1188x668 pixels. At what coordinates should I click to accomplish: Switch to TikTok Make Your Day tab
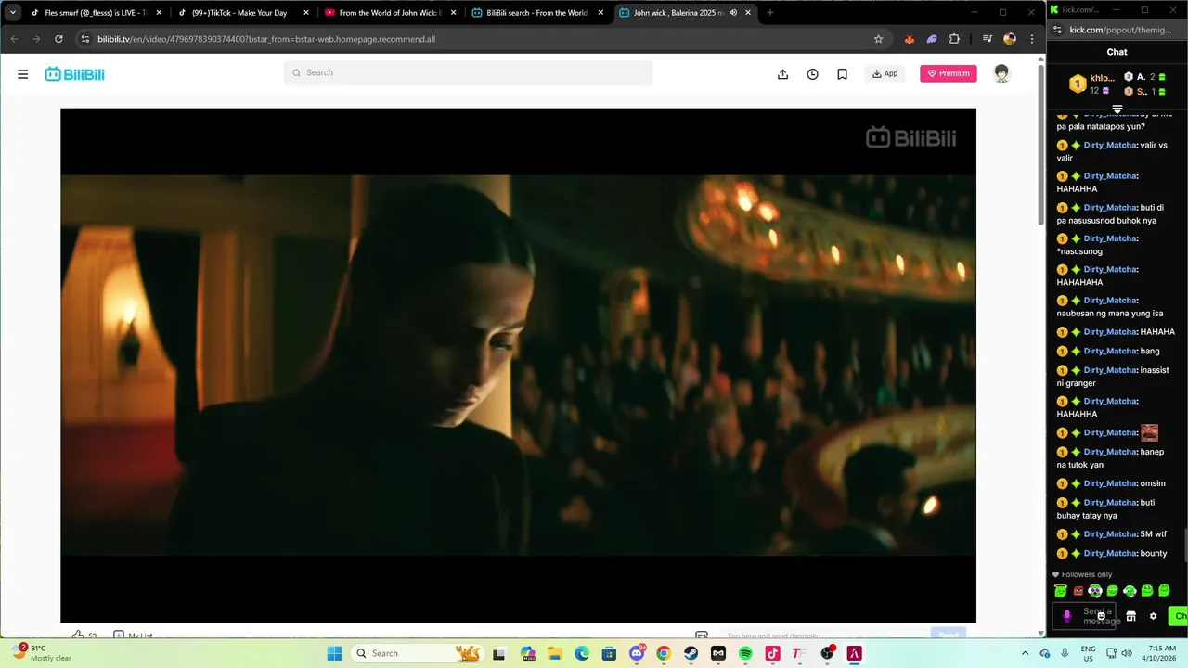point(243,13)
